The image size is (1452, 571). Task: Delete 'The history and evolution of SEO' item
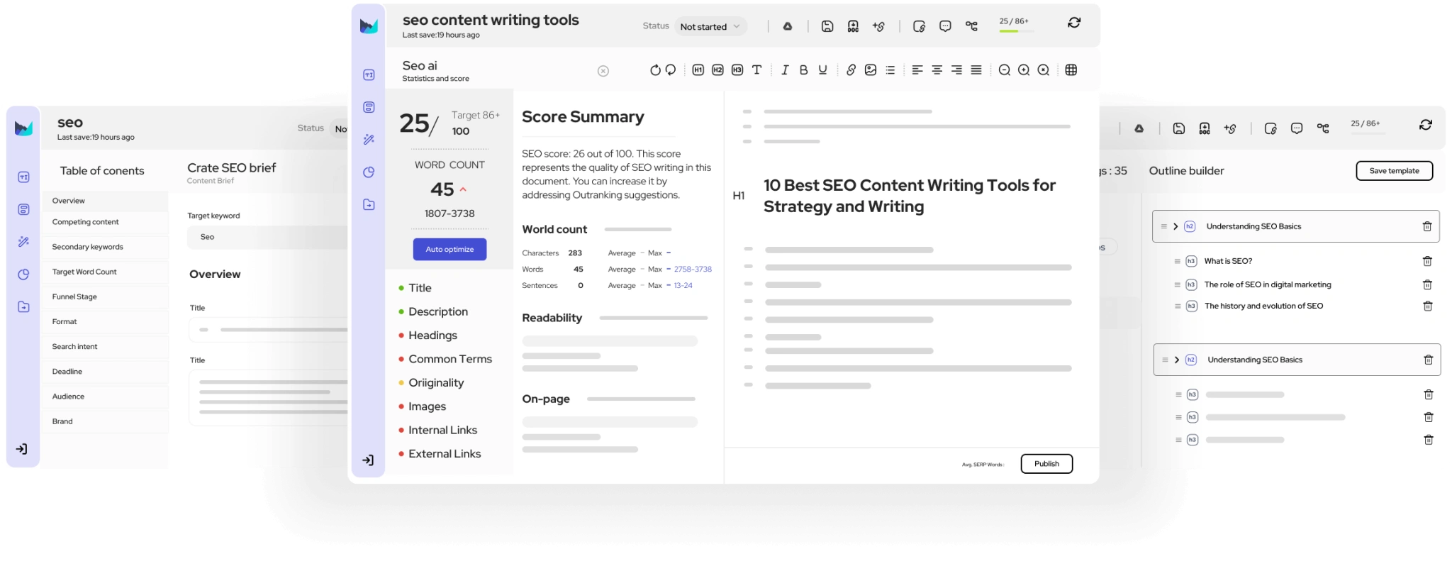[x=1427, y=306]
